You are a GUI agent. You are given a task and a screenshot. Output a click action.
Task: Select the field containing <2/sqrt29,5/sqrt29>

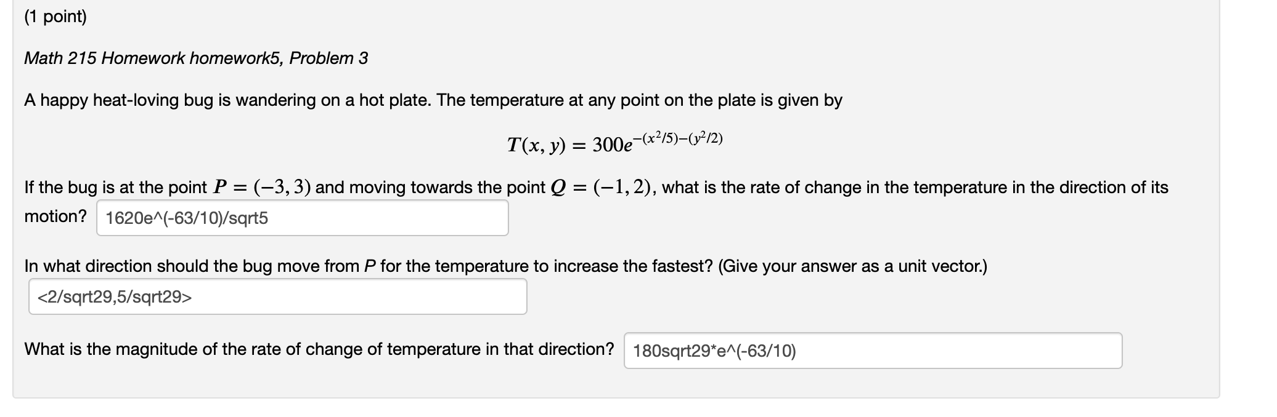pos(277,297)
